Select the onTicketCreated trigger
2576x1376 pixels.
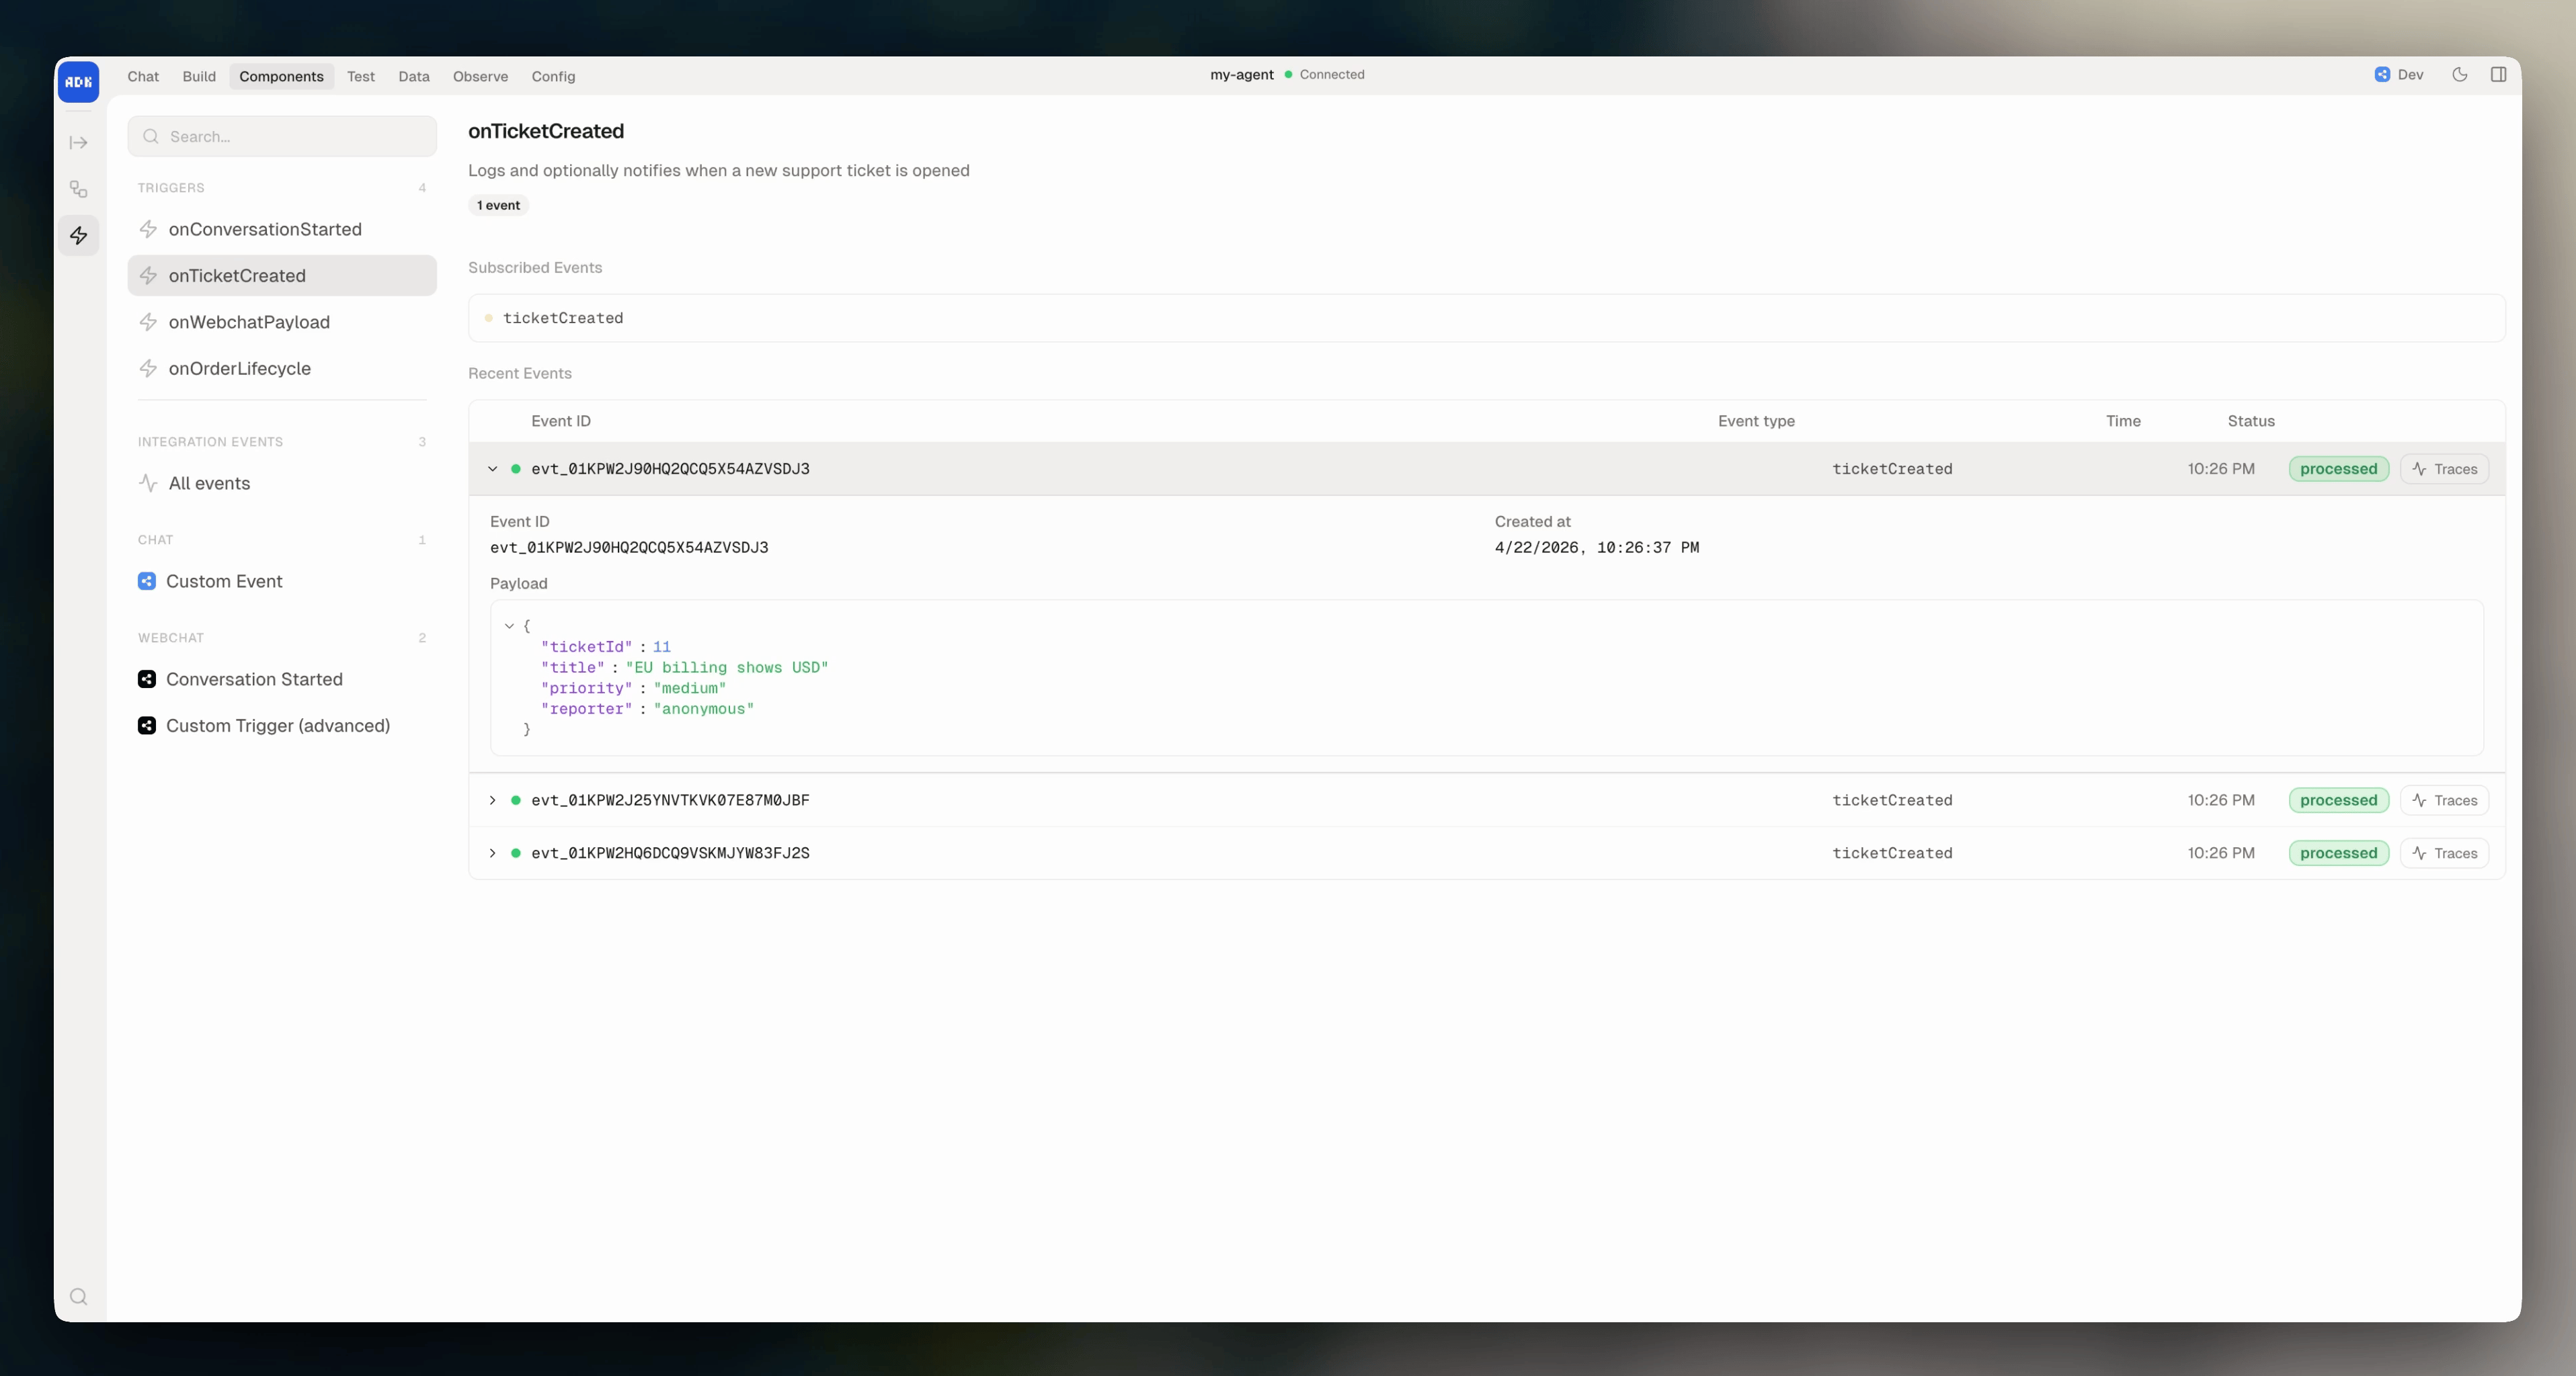pos(282,275)
